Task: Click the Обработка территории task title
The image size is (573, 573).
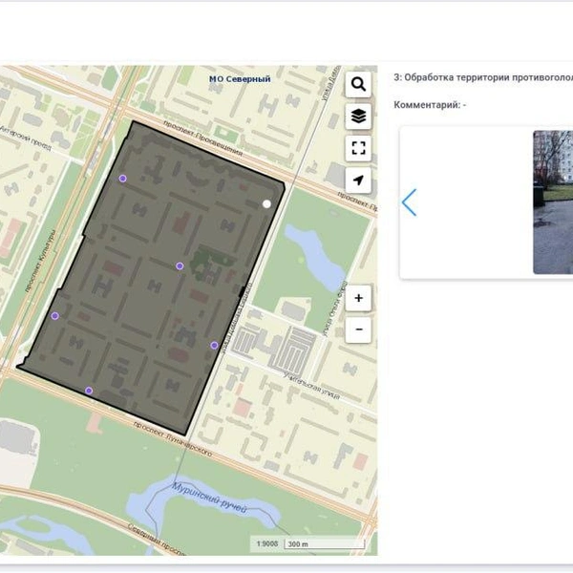Action: (x=482, y=78)
